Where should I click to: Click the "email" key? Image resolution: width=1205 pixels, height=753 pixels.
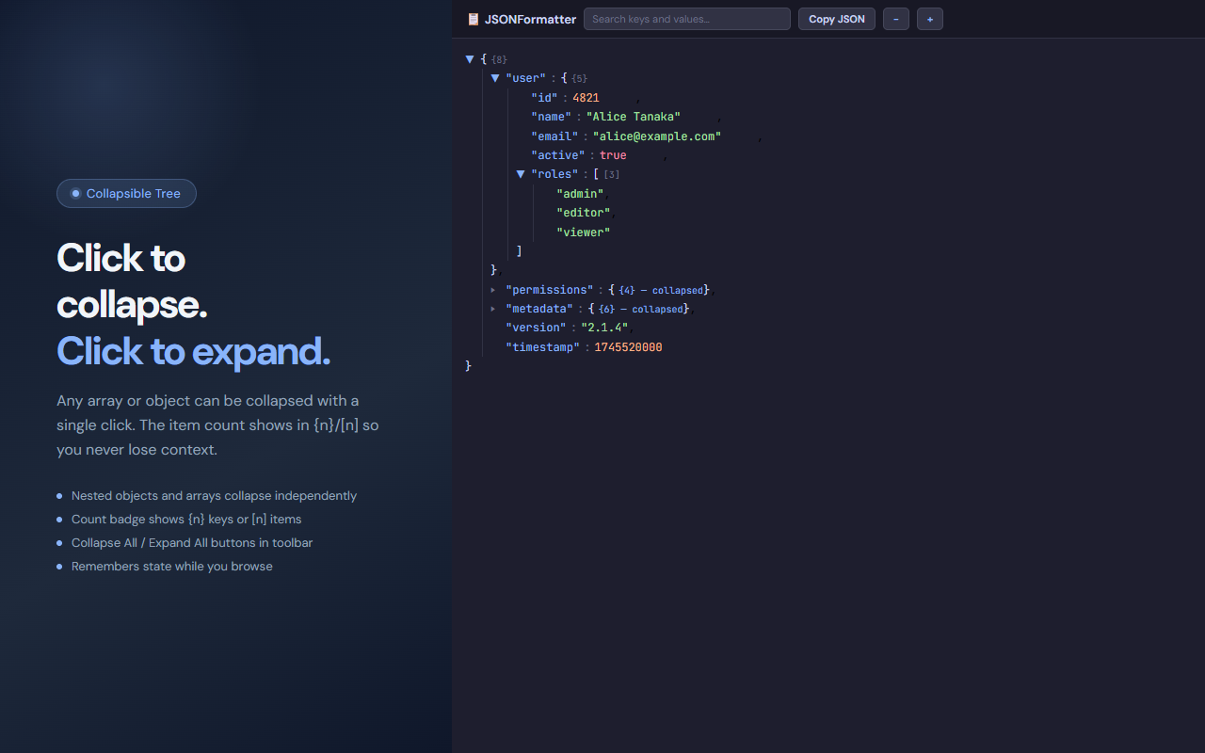[554, 136]
